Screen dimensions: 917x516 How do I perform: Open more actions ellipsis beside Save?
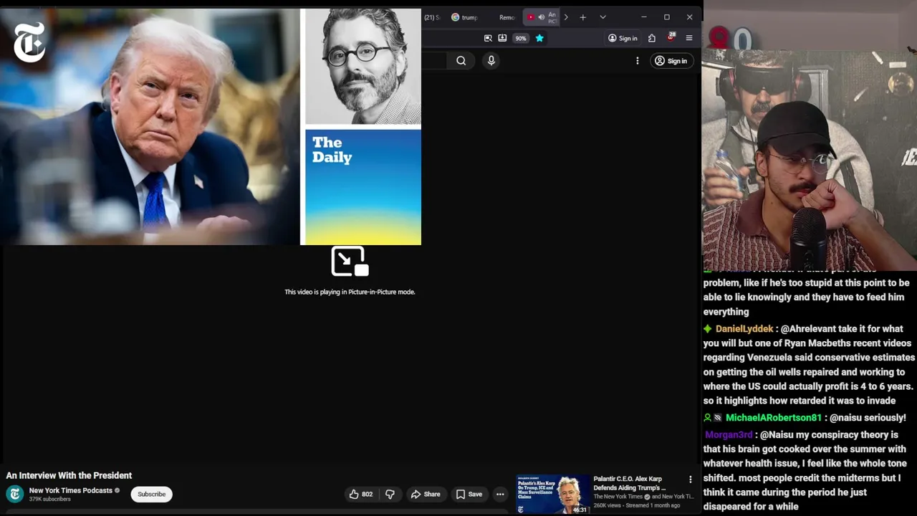(500, 494)
